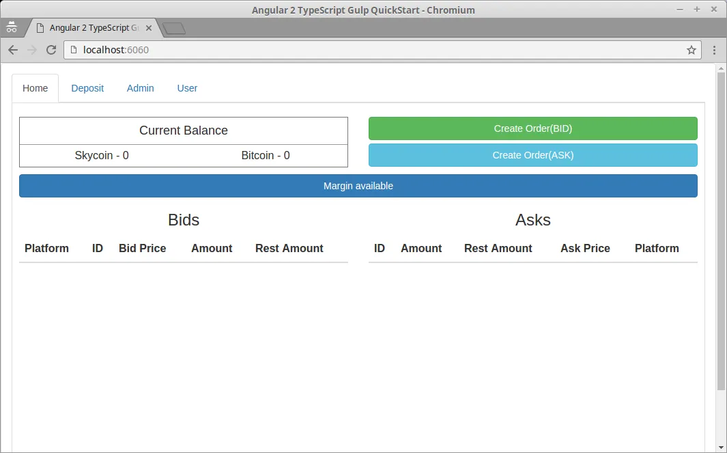Screen dimensions: 727x453
Task: Select the Angular 2 TypeScript browser tab
Action: (x=93, y=28)
